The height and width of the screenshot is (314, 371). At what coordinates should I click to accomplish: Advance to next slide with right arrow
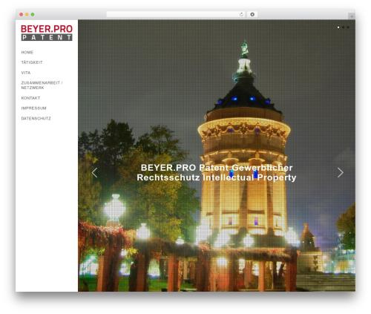tap(341, 173)
